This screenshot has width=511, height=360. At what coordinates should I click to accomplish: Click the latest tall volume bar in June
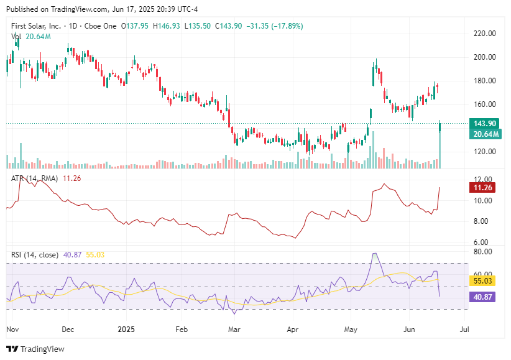click(x=440, y=150)
